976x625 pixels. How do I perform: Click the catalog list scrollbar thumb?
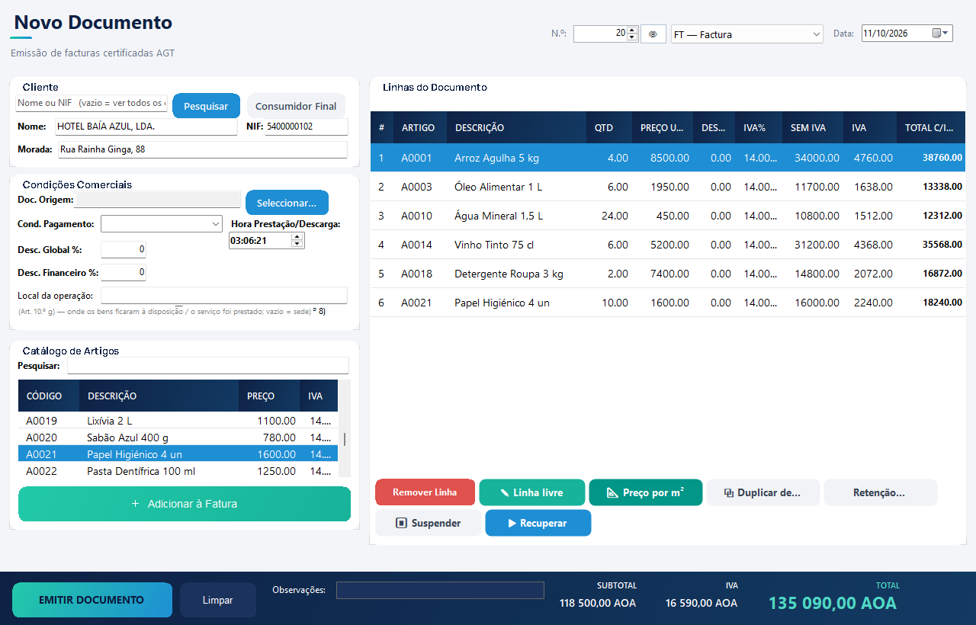345,440
